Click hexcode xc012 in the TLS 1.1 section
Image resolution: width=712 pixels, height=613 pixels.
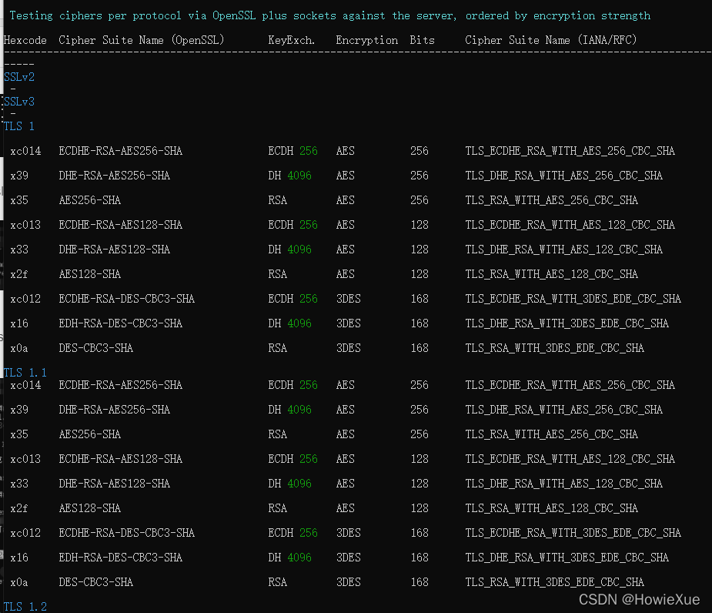(25, 533)
